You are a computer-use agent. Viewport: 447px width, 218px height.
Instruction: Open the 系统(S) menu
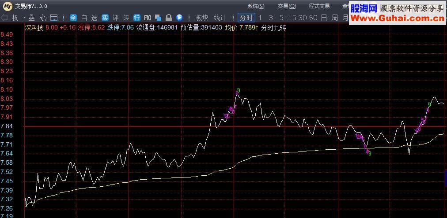coord(256,6)
